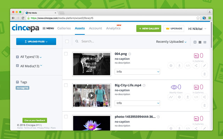Go to the Galleries tab
Viewport: 223px width, 139px height.
[64, 28]
